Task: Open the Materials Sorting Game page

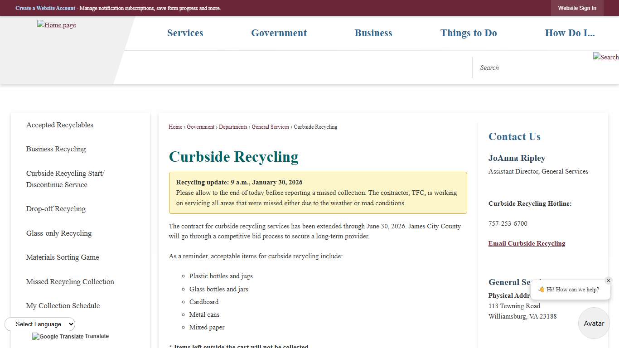Action: click(x=63, y=257)
